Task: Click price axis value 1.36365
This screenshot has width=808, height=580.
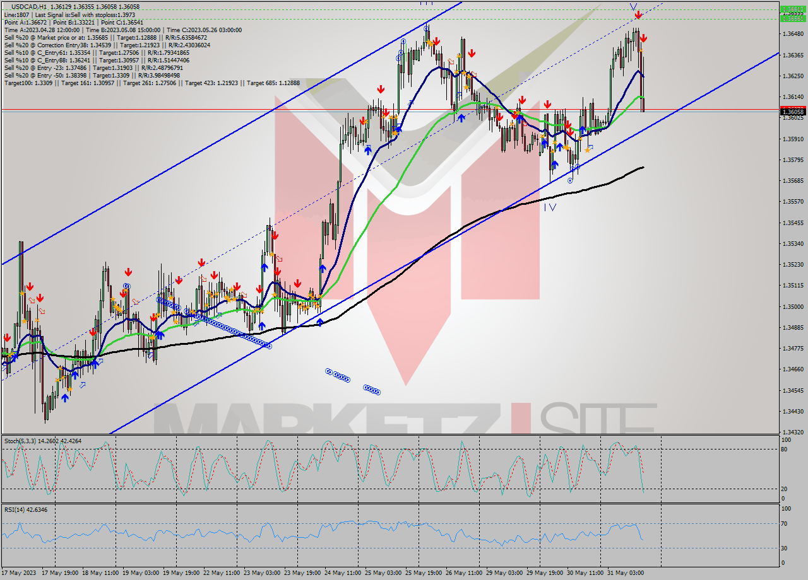Action: [x=793, y=55]
